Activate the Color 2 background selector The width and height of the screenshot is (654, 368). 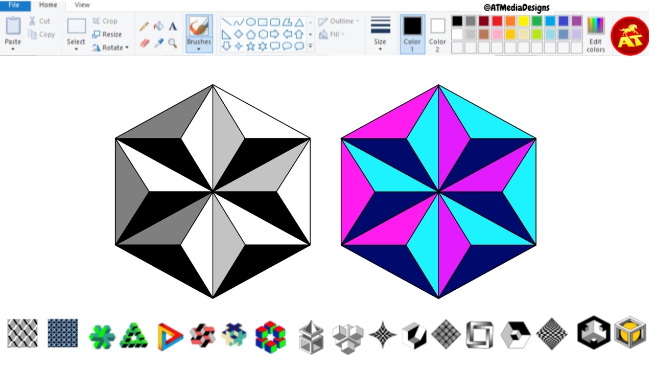click(437, 34)
